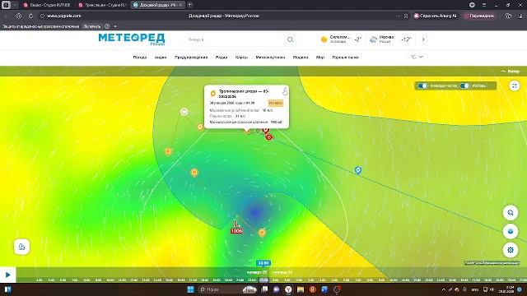This screenshot has height=296, width=527.
Task: Open the Windows Start menu
Action: point(190,289)
